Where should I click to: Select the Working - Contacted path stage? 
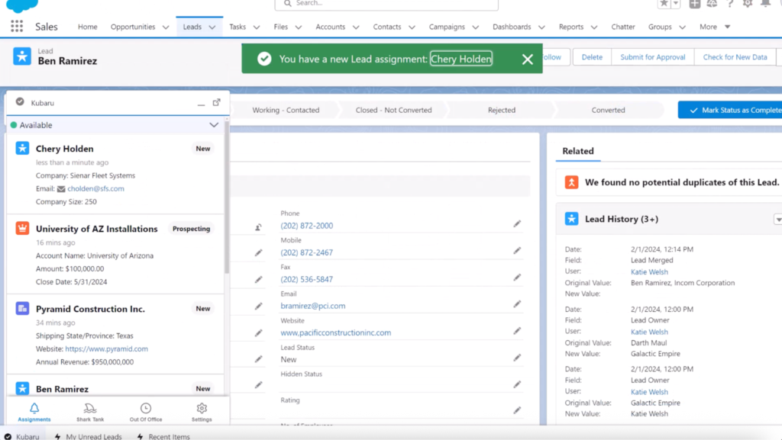point(286,110)
